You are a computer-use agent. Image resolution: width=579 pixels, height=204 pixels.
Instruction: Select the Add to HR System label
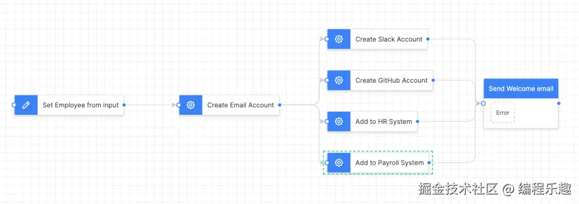point(384,121)
